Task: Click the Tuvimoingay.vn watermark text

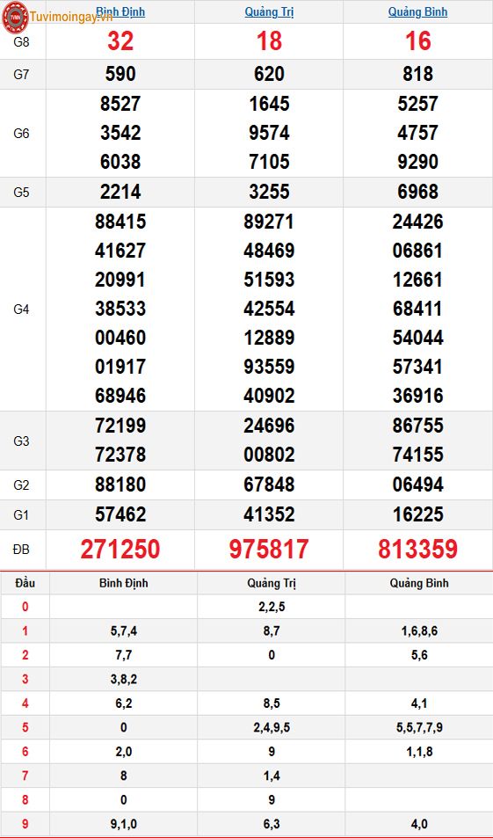Action: pos(71,16)
